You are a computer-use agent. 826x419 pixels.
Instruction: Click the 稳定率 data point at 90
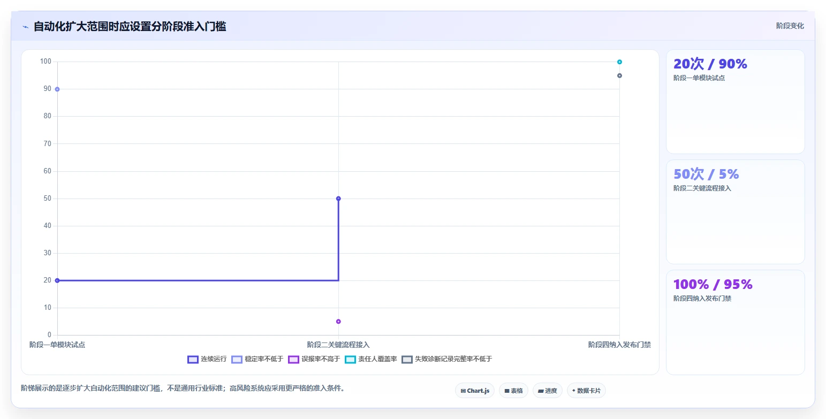(57, 89)
